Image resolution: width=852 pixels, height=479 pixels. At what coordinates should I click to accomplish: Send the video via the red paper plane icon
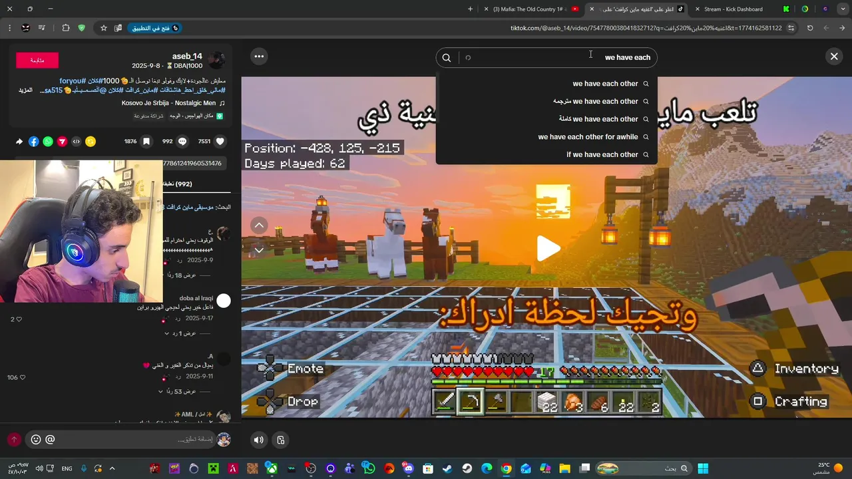coord(62,141)
